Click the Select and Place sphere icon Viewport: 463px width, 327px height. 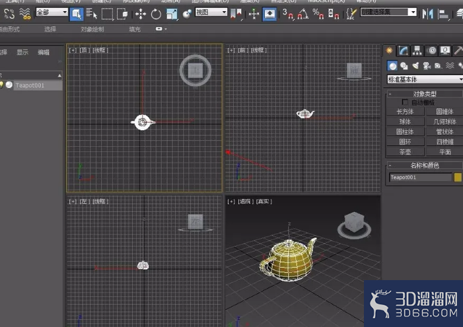[187, 14]
